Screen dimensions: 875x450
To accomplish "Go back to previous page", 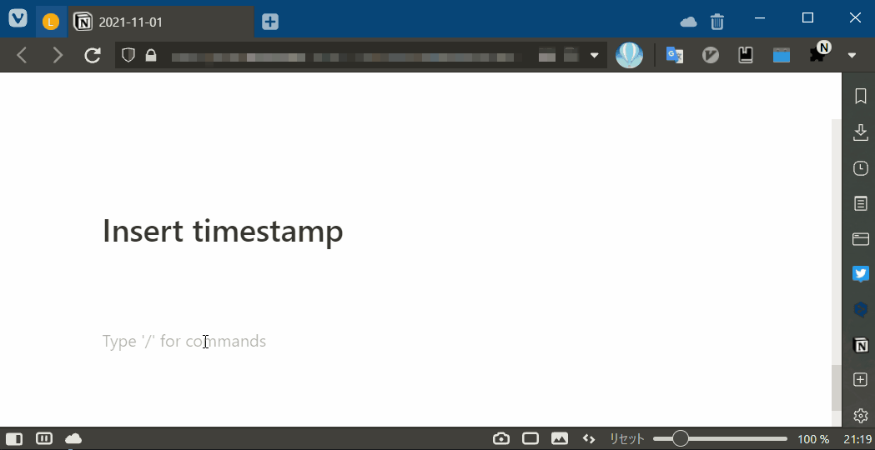I will click(x=22, y=55).
